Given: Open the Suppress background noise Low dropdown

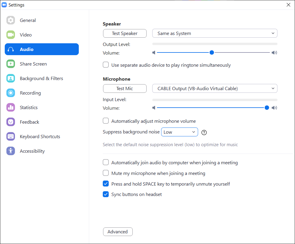Looking at the screenshot, I should coord(179,132).
